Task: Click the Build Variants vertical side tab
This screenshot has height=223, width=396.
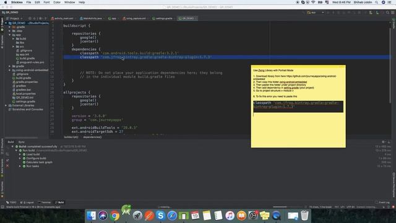Action: [x=2, y=168]
